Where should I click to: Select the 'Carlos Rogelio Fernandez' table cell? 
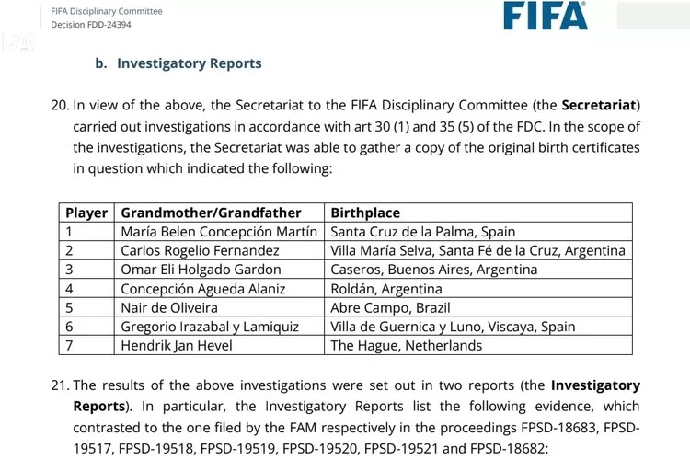point(200,250)
